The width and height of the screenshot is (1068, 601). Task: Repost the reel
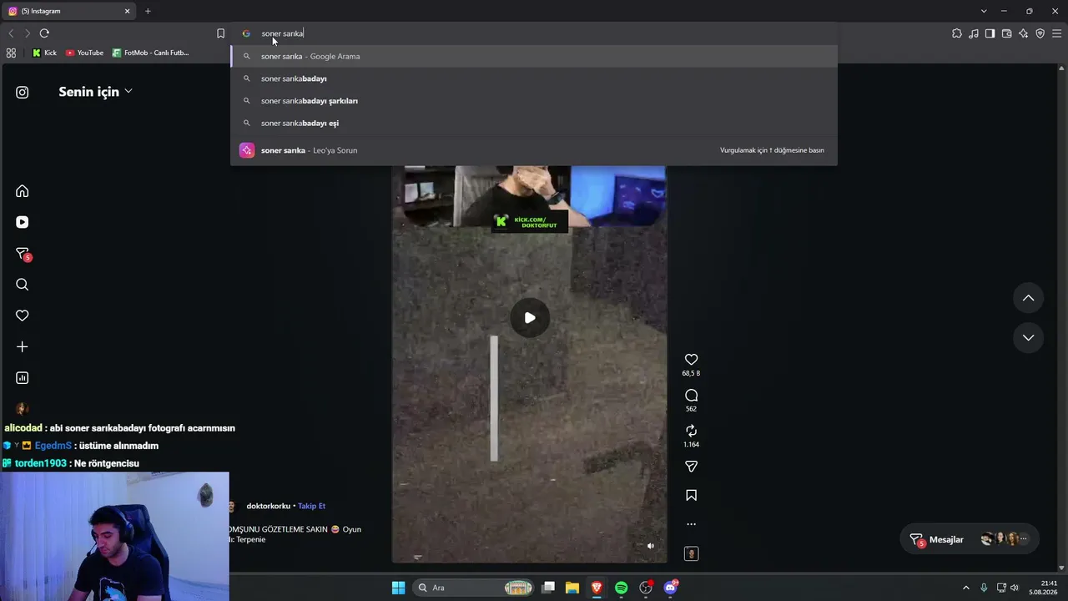[x=691, y=431]
